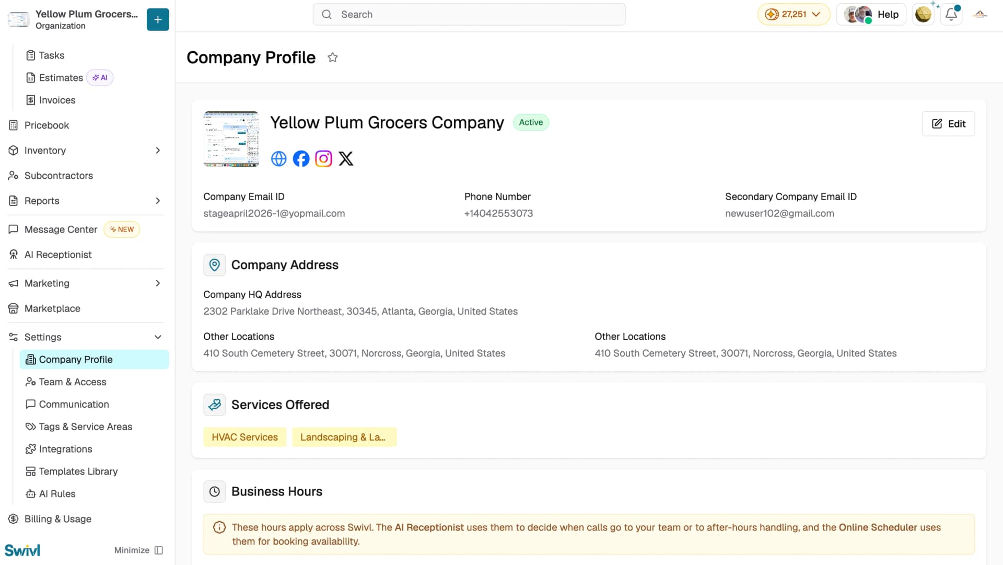Click the Swivl logo
Viewport: 1003px width, 565px height.
(x=22, y=550)
